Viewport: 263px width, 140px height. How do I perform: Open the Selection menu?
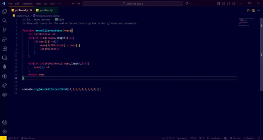tap(27, 3)
